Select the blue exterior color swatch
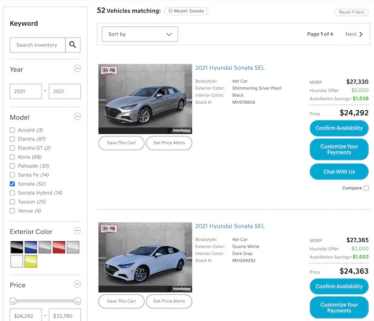Screen dimensions: 374x321 pos(31,247)
